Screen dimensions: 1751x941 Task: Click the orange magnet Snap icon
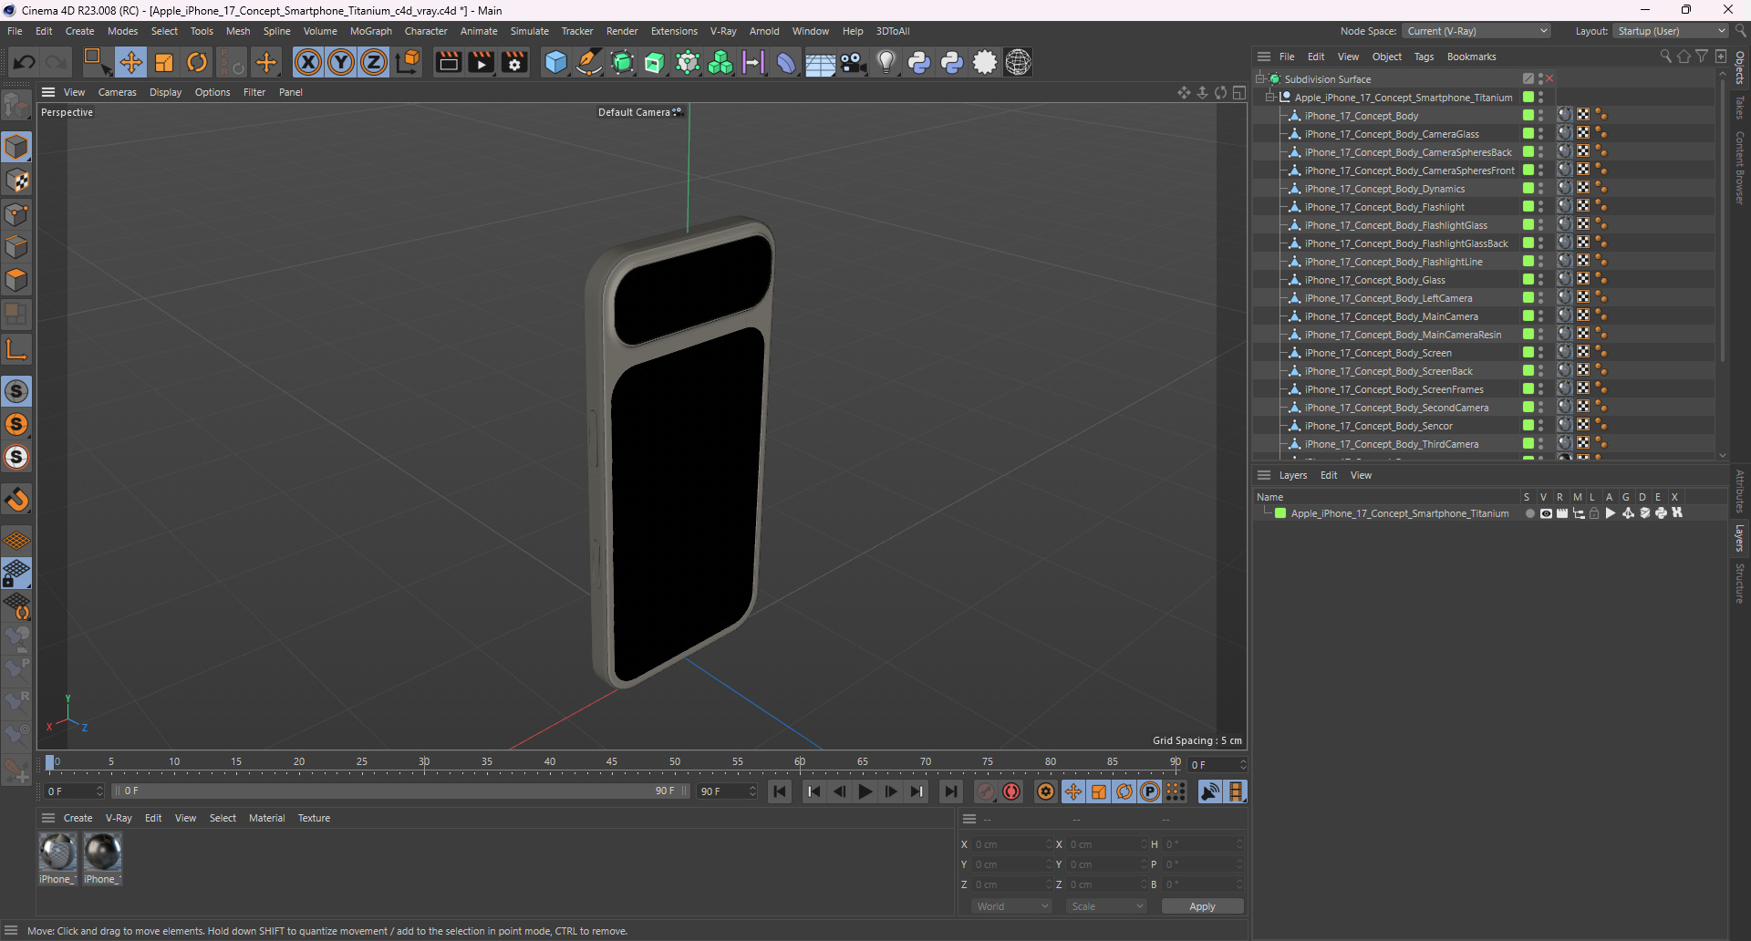[16, 500]
